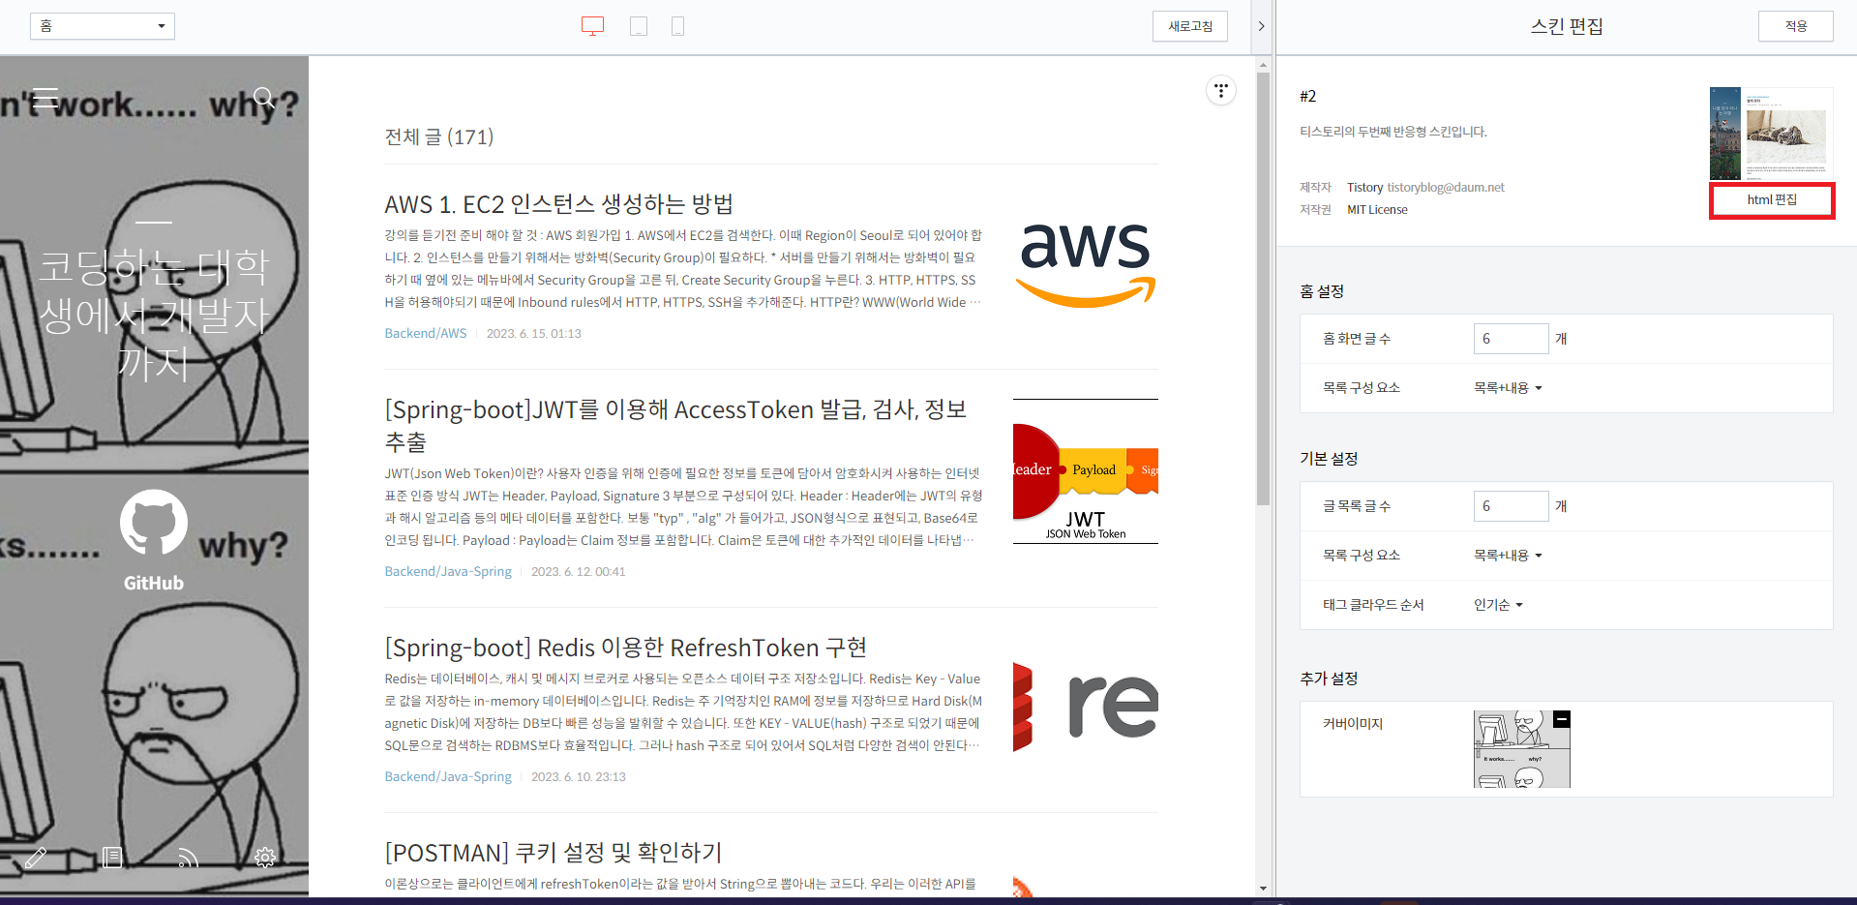Click the GitHub label text
This screenshot has width=1857, height=905.
pyautogui.click(x=153, y=583)
